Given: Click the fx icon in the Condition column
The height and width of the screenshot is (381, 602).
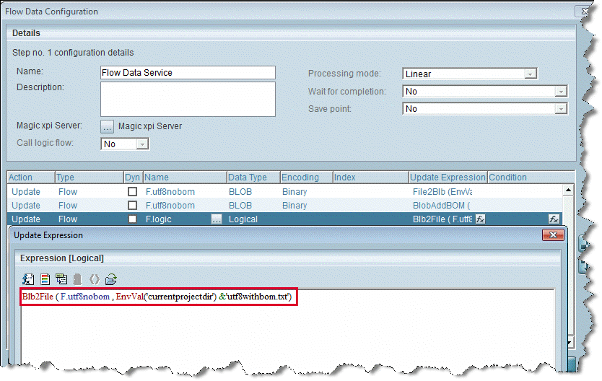Looking at the screenshot, I should (x=554, y=219).
